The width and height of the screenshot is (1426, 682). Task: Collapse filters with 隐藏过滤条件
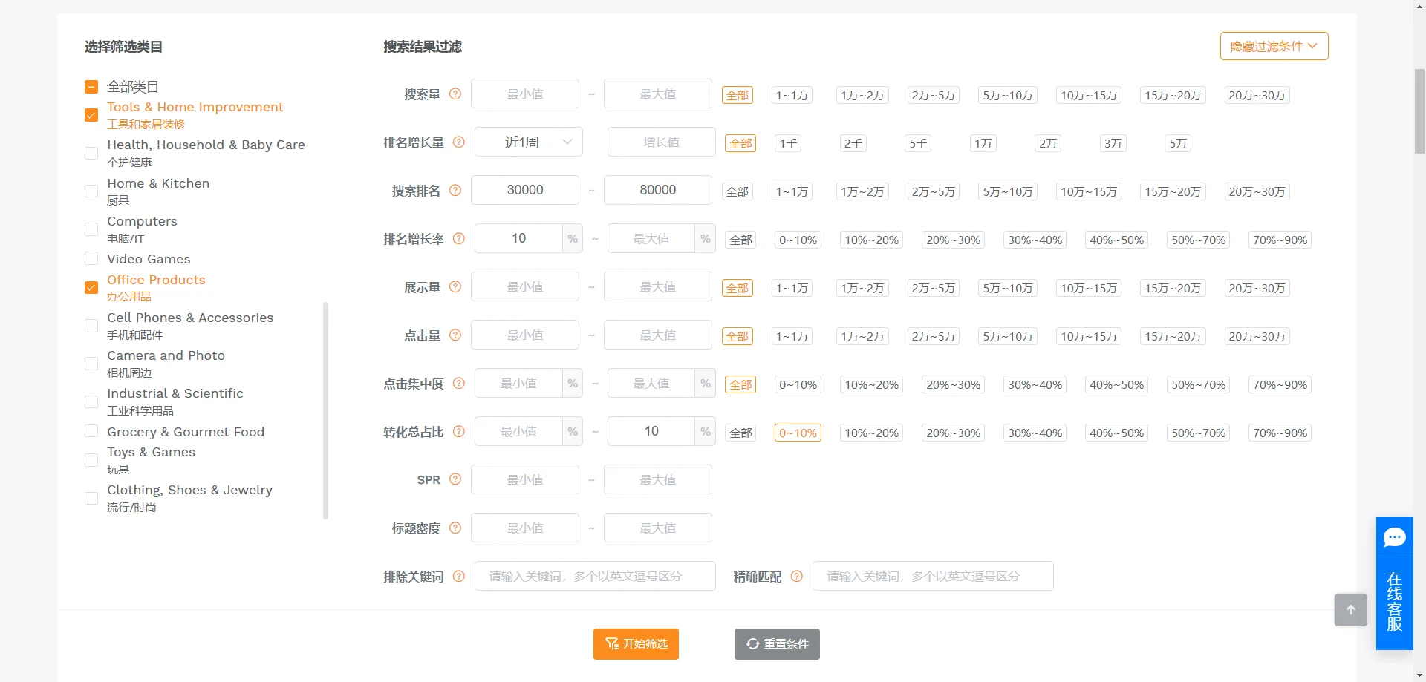pyautogui.click(x=1273, y=45)
